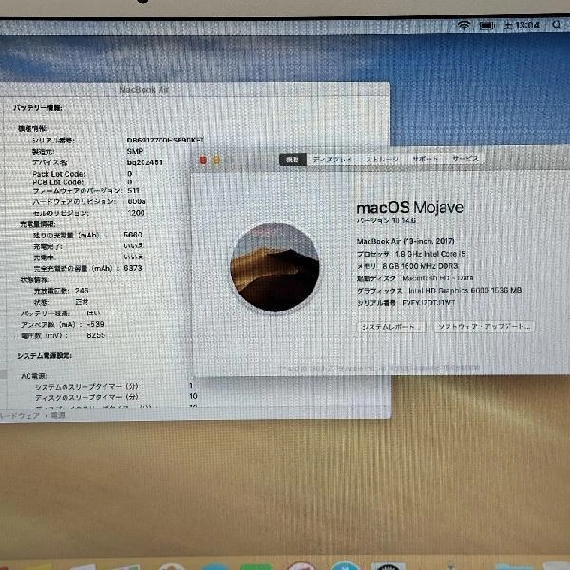
Task: Click the 残りの充電量 (mAh) label
Action: pos(69,236)
